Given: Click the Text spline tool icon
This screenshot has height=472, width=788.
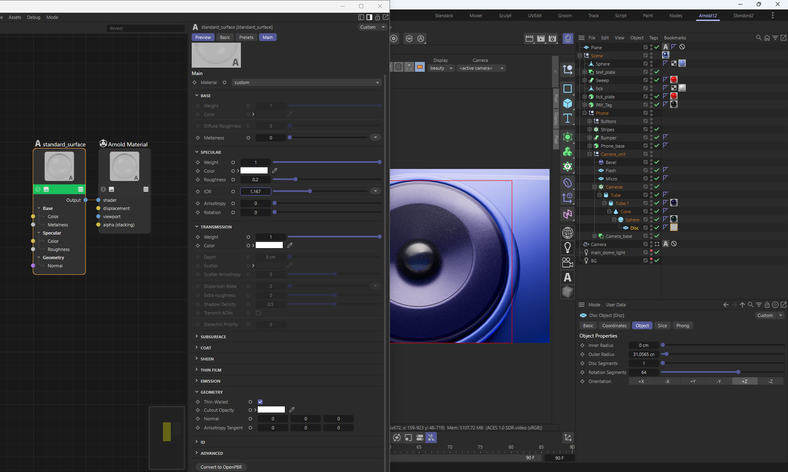Looking at the screenshot, I should tap(568, 119).
